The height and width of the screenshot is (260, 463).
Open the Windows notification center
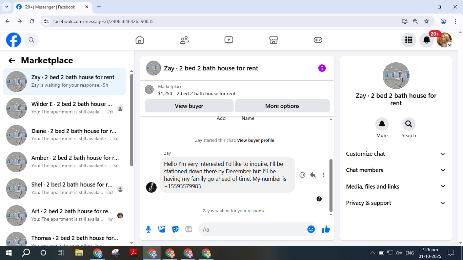[451, 253]
